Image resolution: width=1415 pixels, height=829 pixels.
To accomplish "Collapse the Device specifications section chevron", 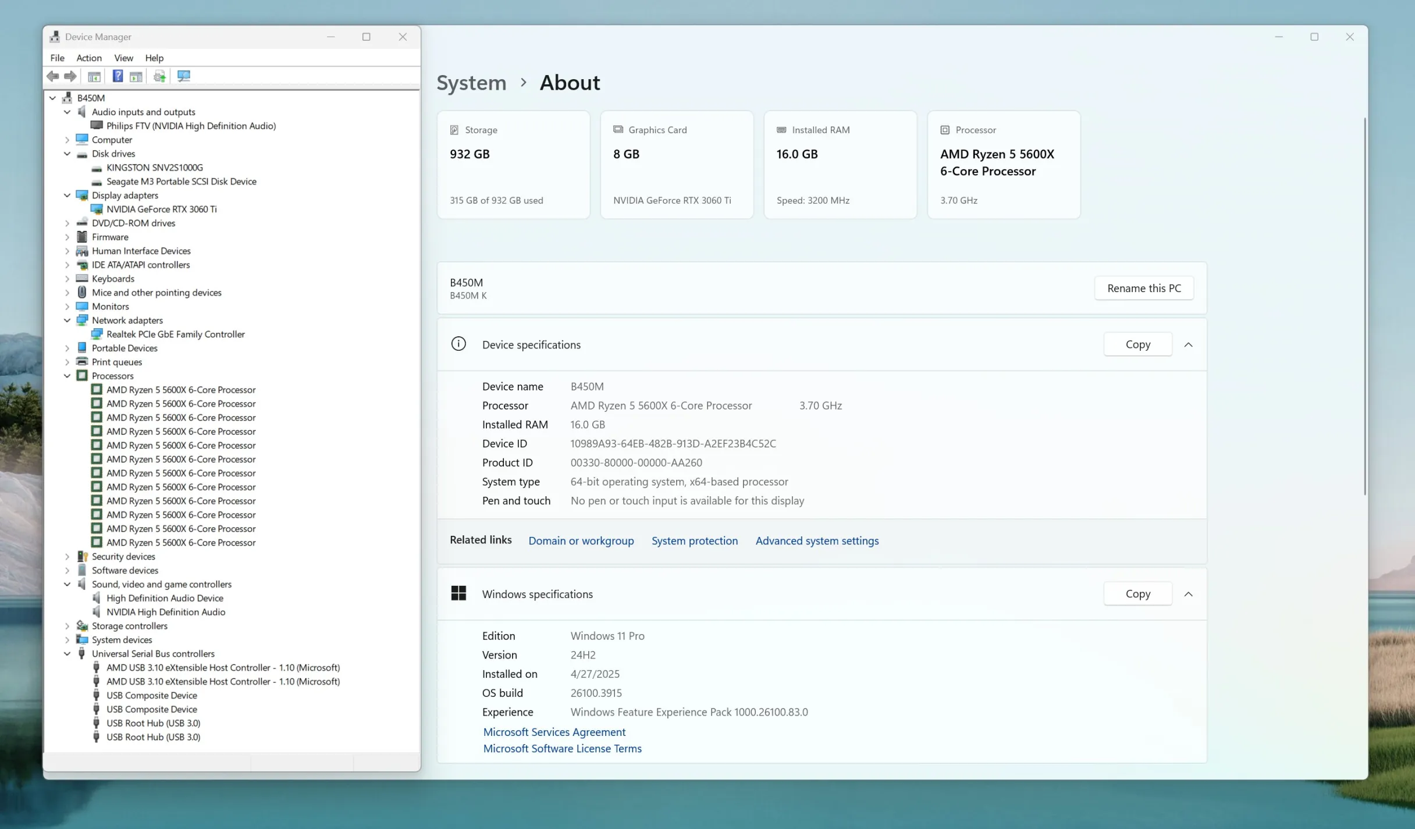I will click(x=1188, y=344).
